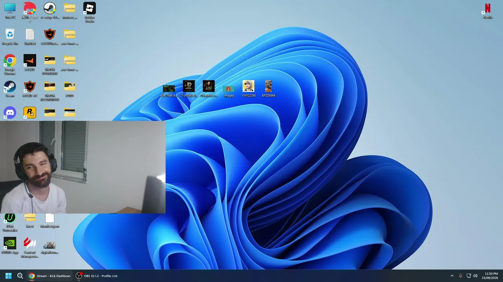Select the Content Manager desktop icon
This screenshot has width=503, height=282.
pos(30,248)
